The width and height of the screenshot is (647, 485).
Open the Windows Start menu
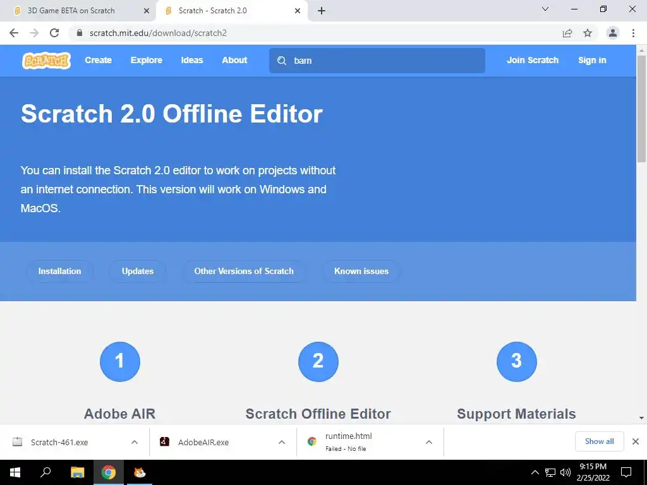[x=15, y=472]
